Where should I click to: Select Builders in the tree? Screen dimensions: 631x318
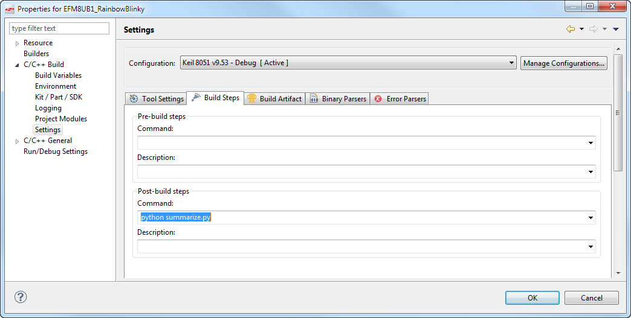[x=36, y=53]
